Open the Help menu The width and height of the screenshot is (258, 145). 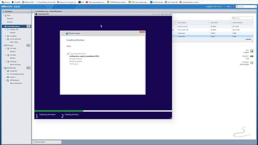pos(229,6)
